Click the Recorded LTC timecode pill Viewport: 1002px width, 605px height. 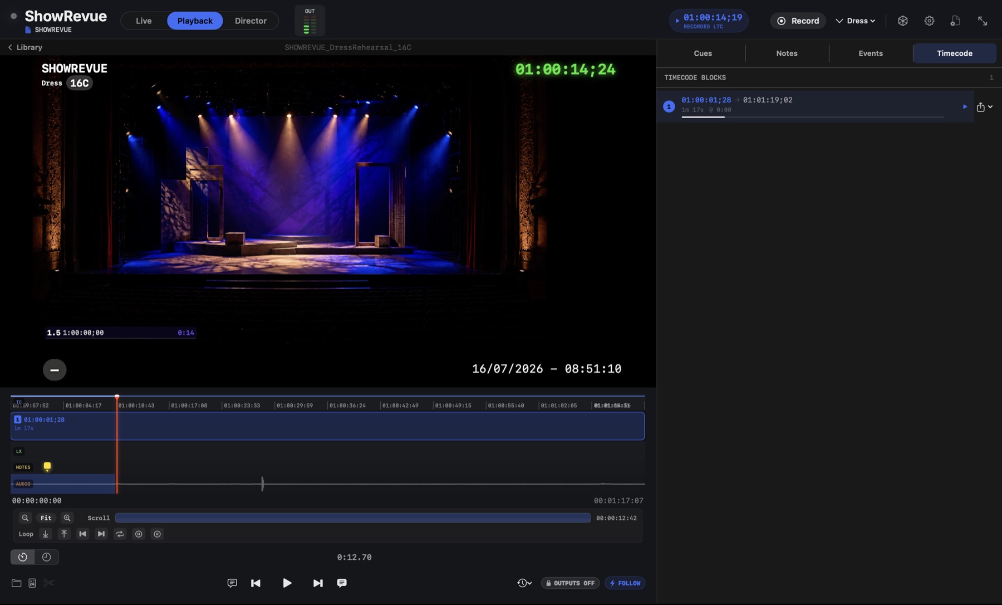coord(709,21)
